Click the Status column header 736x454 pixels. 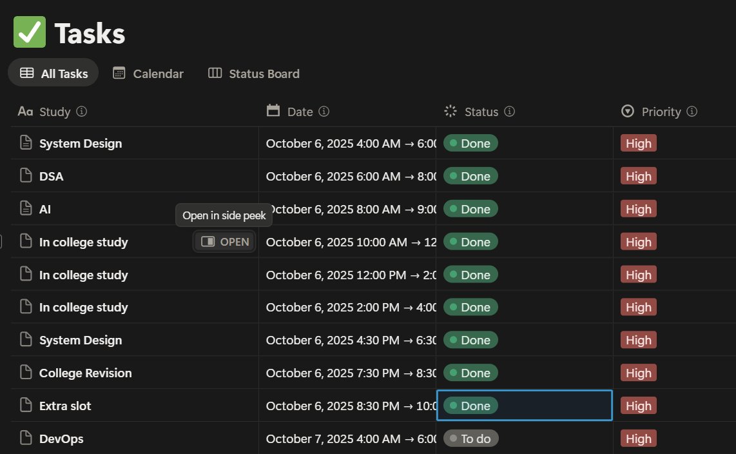tap(481, 112)
